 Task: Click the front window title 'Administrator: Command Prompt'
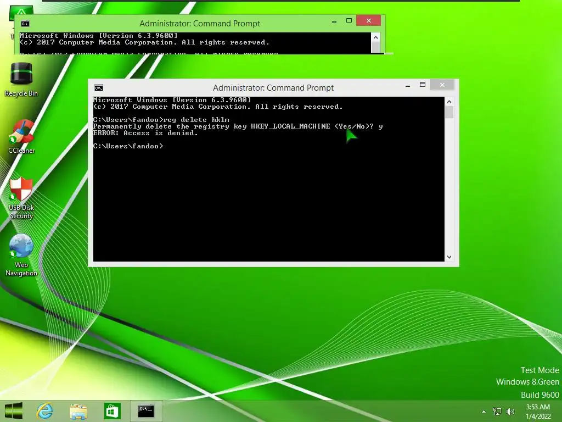pyautogui.click(x=273, y=88)
